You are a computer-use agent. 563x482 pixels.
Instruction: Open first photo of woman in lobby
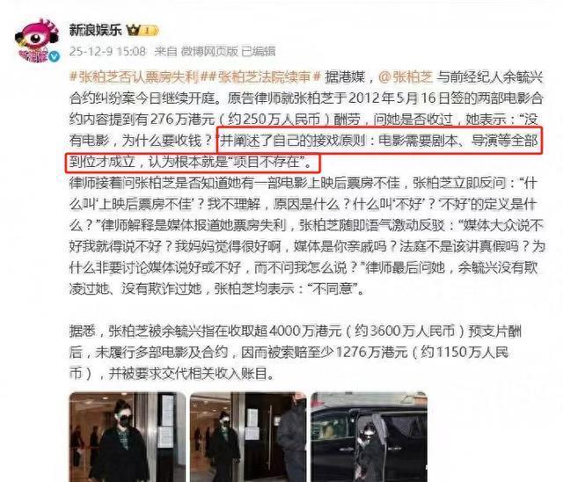[127, 437]
